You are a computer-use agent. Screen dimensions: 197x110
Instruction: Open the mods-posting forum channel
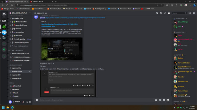point(20,39)
